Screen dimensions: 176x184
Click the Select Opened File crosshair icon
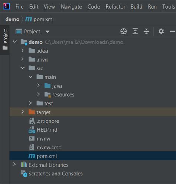[x=123, y=31]
